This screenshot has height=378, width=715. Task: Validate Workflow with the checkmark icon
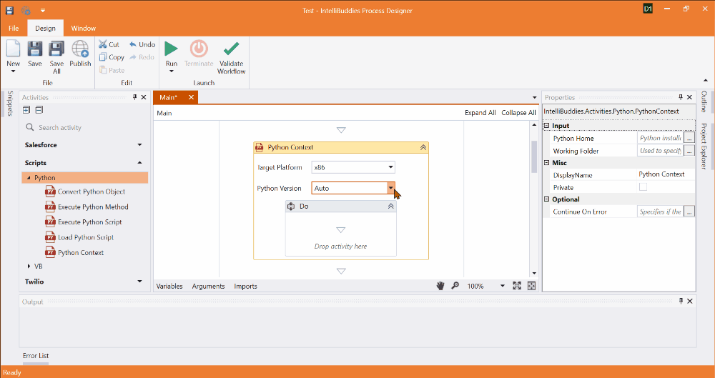pos(231,49)
